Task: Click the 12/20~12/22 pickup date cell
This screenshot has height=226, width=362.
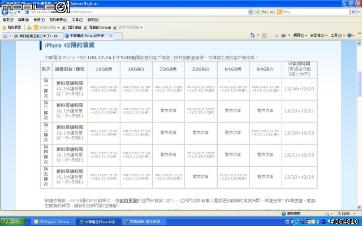Action: pos(299,133)
